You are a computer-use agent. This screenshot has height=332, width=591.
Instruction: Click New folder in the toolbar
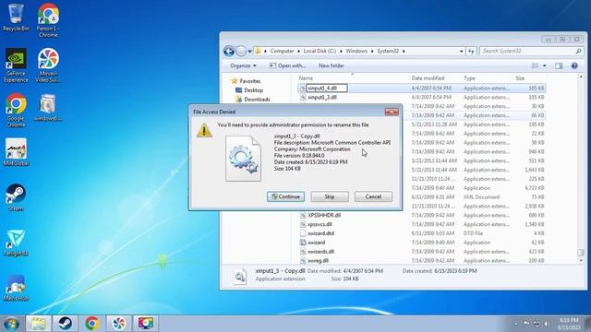[331, 65]
